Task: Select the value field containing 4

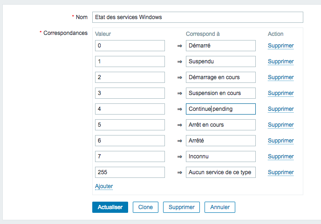Action: tap(130, 109)
